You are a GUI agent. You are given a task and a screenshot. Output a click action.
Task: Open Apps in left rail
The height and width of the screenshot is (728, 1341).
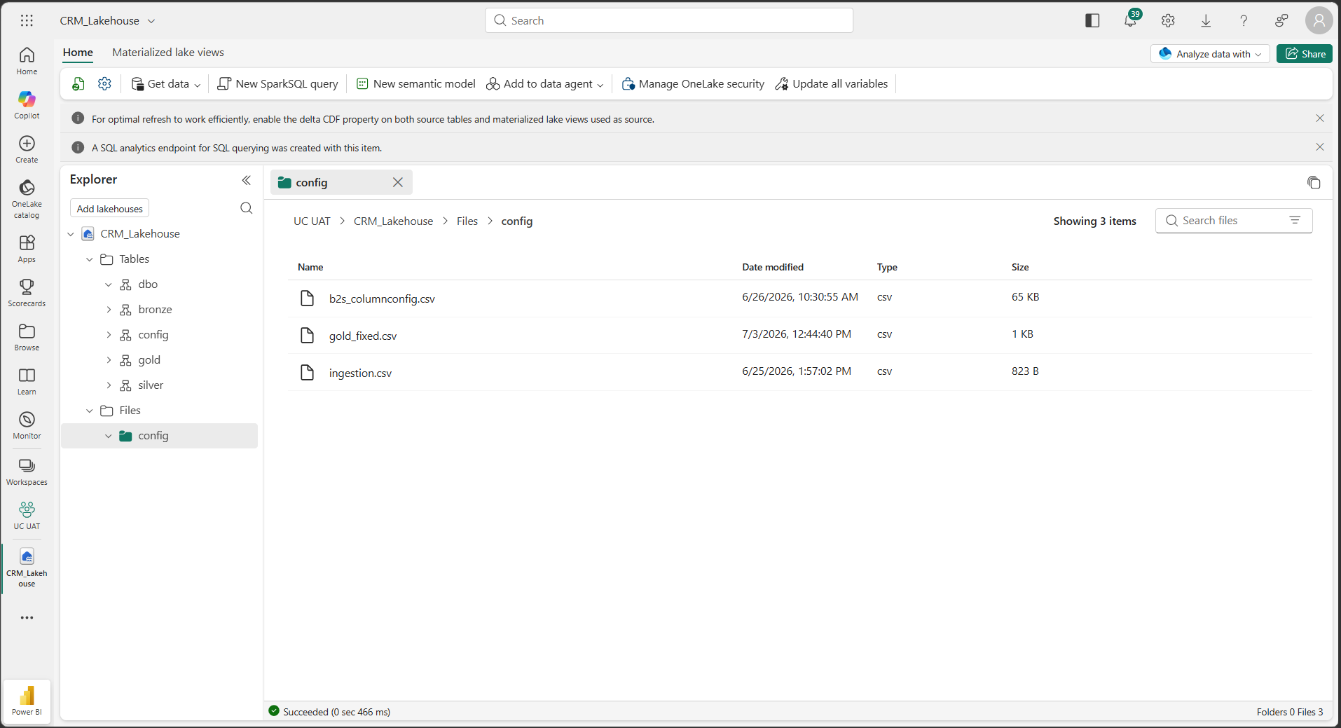27,249
